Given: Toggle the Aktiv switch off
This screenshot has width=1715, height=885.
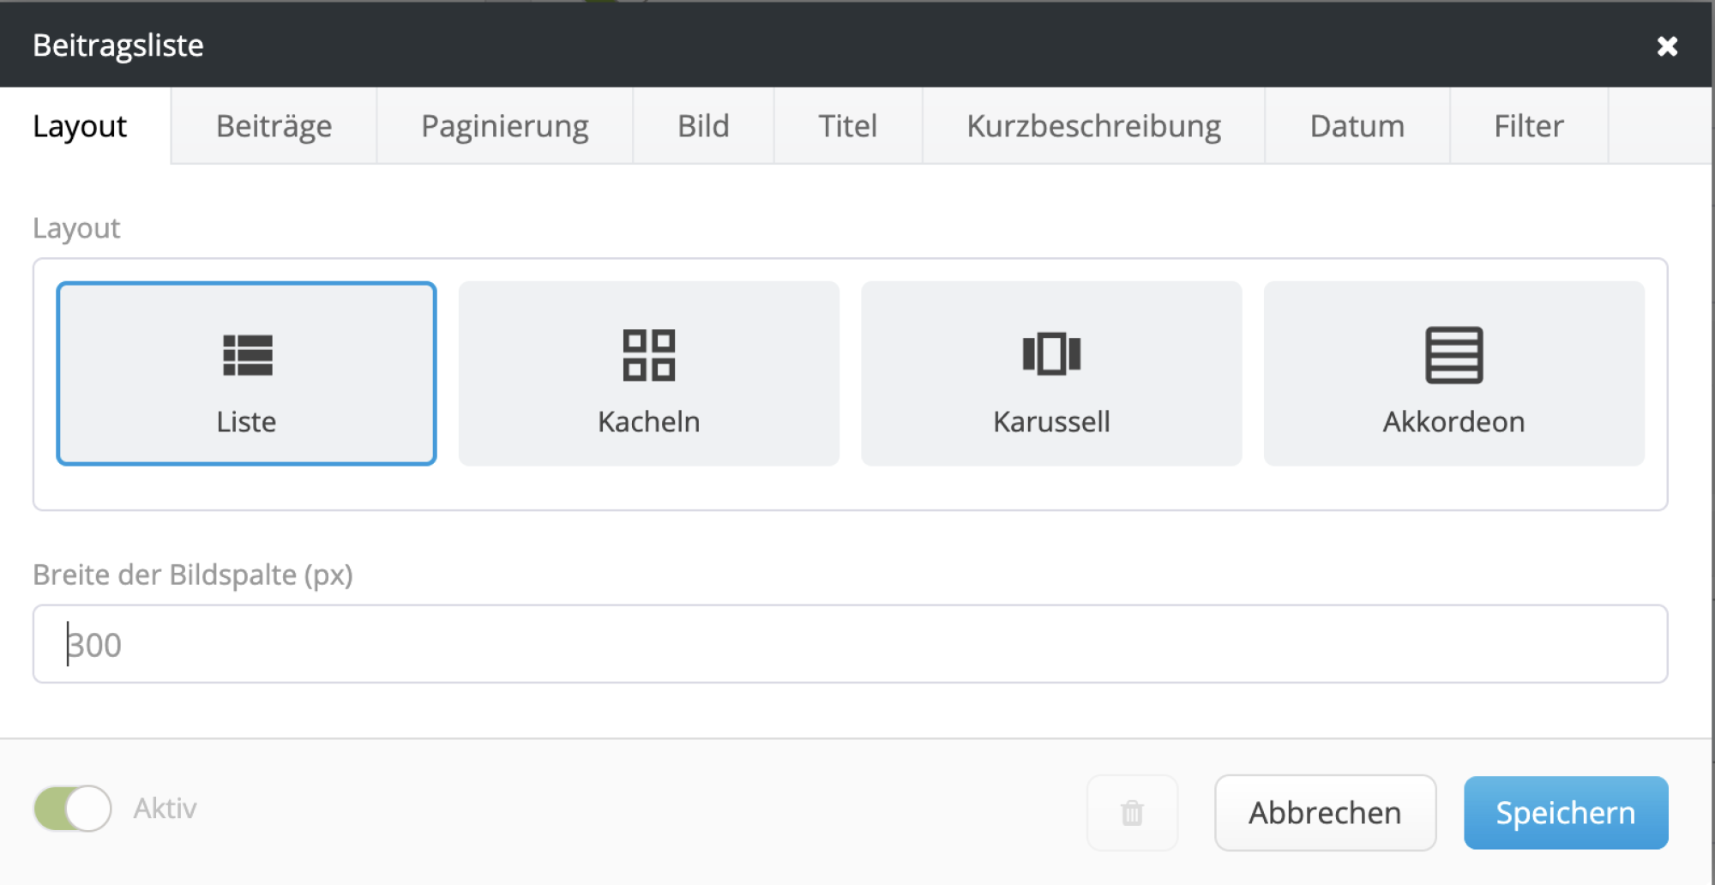Looking at the screenshot, I should (72, 807).
